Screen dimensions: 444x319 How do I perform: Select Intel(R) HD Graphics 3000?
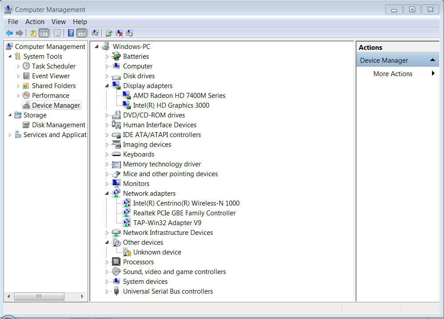point(171,105)
